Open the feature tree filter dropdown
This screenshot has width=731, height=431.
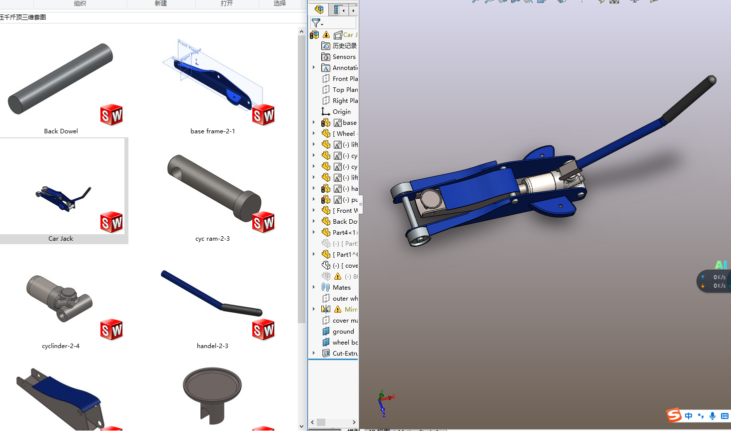[317, 23]
